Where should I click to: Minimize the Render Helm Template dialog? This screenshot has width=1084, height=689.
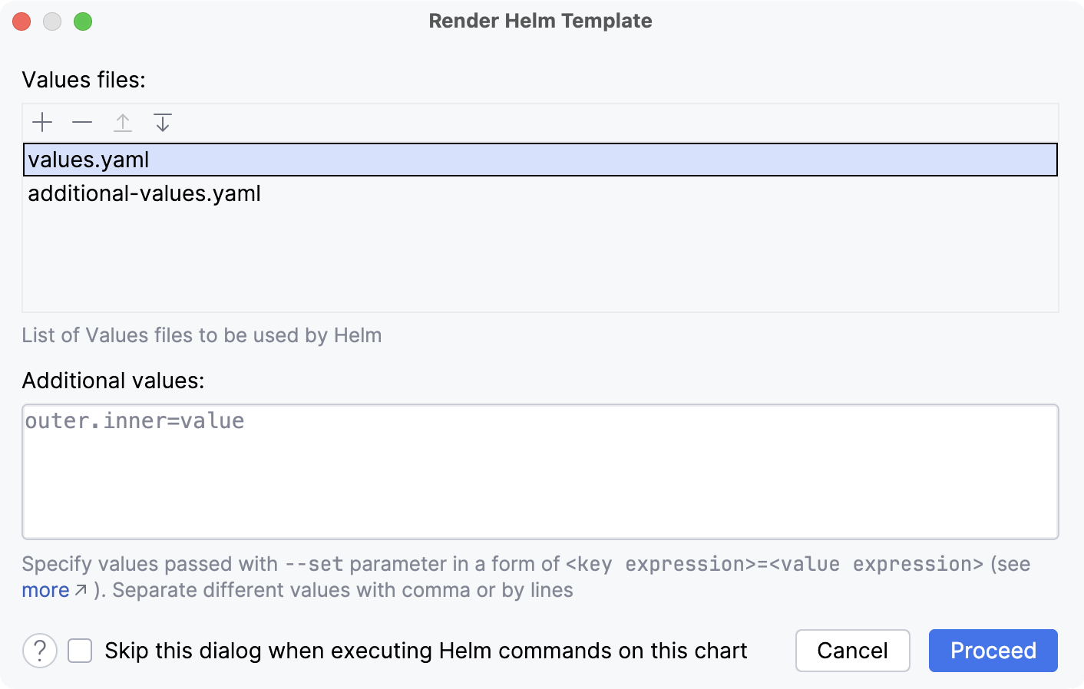52,21
